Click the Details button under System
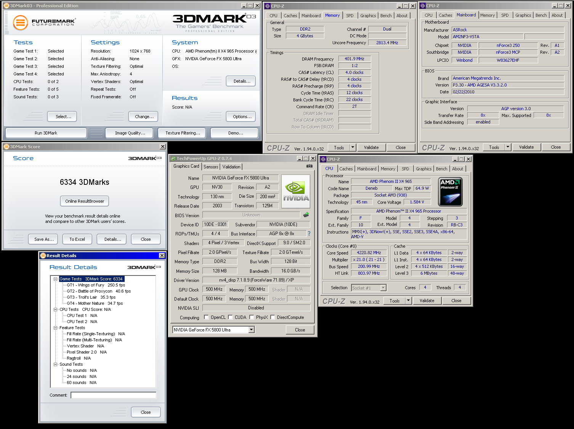Screen dimensions: 574x429 point(242,81)
